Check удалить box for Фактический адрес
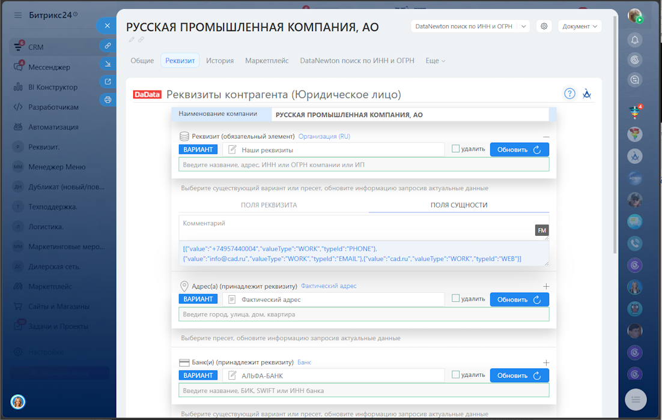The width and height of the screenshot is (662, 420). (x=455, y=298)
